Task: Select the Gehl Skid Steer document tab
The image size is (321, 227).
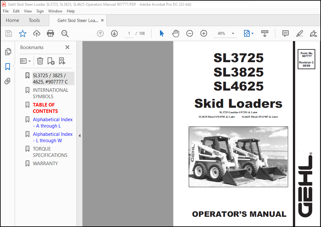Action: tap(78, 20)
